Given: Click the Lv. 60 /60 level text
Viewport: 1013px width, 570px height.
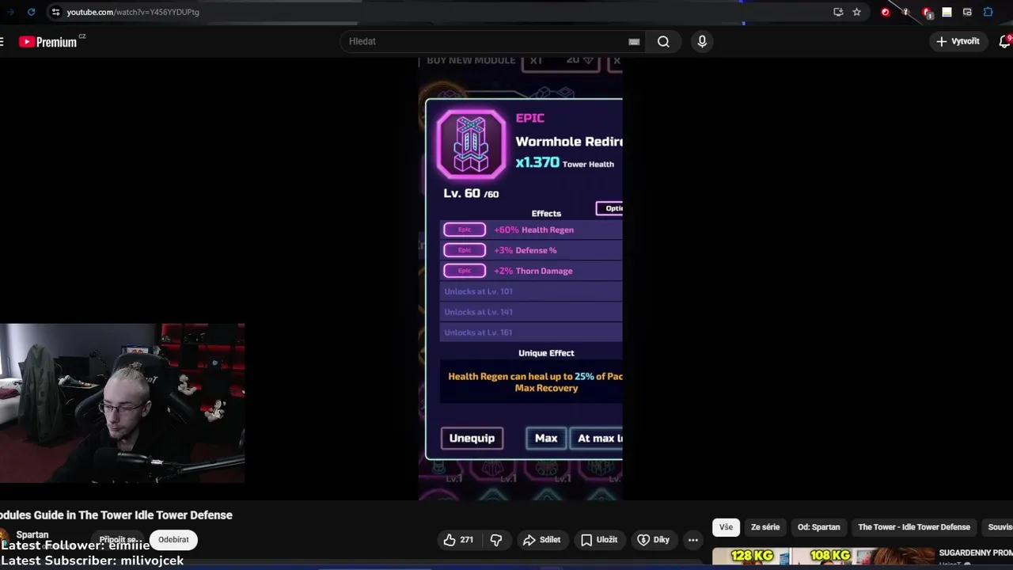Looking at the screenshot, I should pyautogui.click(x=471, y=193).
